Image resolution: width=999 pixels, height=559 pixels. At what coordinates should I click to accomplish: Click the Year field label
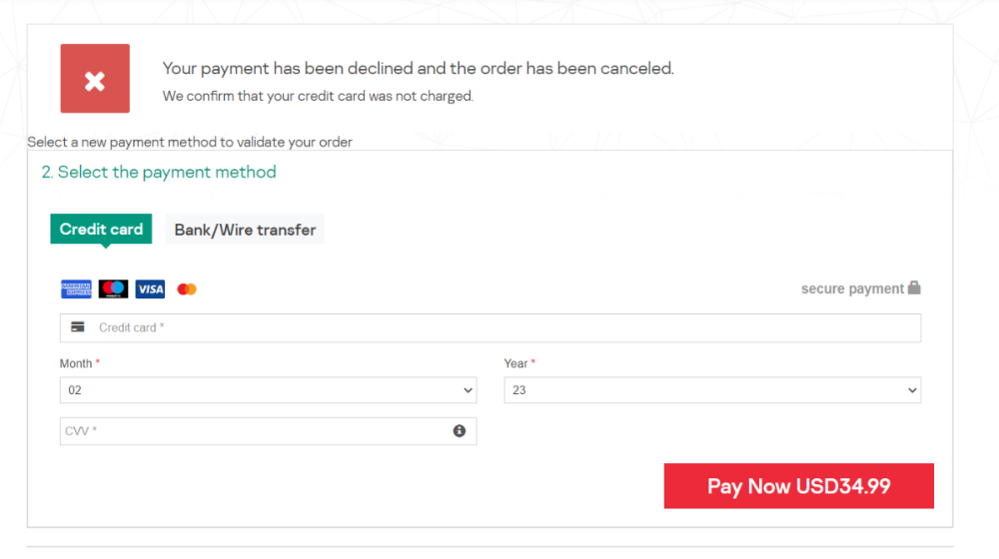pos(515,363)
